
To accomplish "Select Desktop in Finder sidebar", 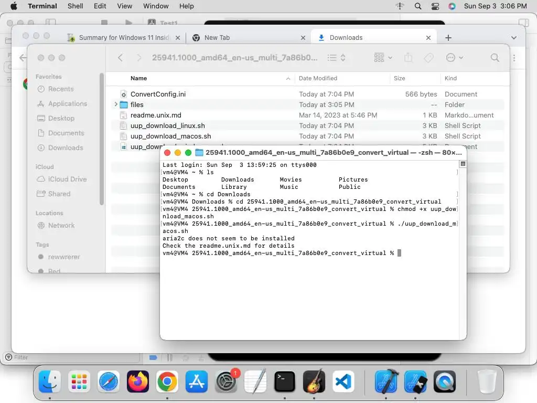I will coord(61,118).
